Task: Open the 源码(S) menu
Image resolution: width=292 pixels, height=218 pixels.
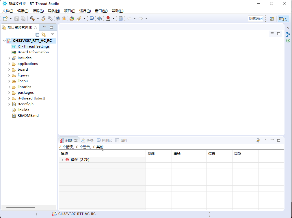Action: coord(38,11)
